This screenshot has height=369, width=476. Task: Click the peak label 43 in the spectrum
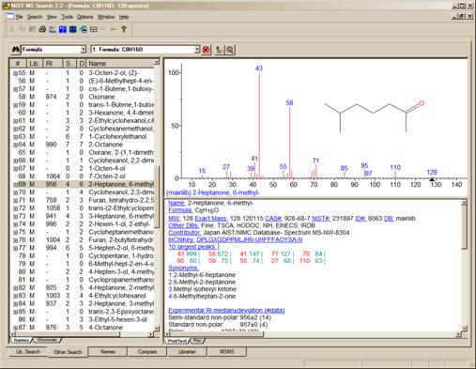click(259, 69)
